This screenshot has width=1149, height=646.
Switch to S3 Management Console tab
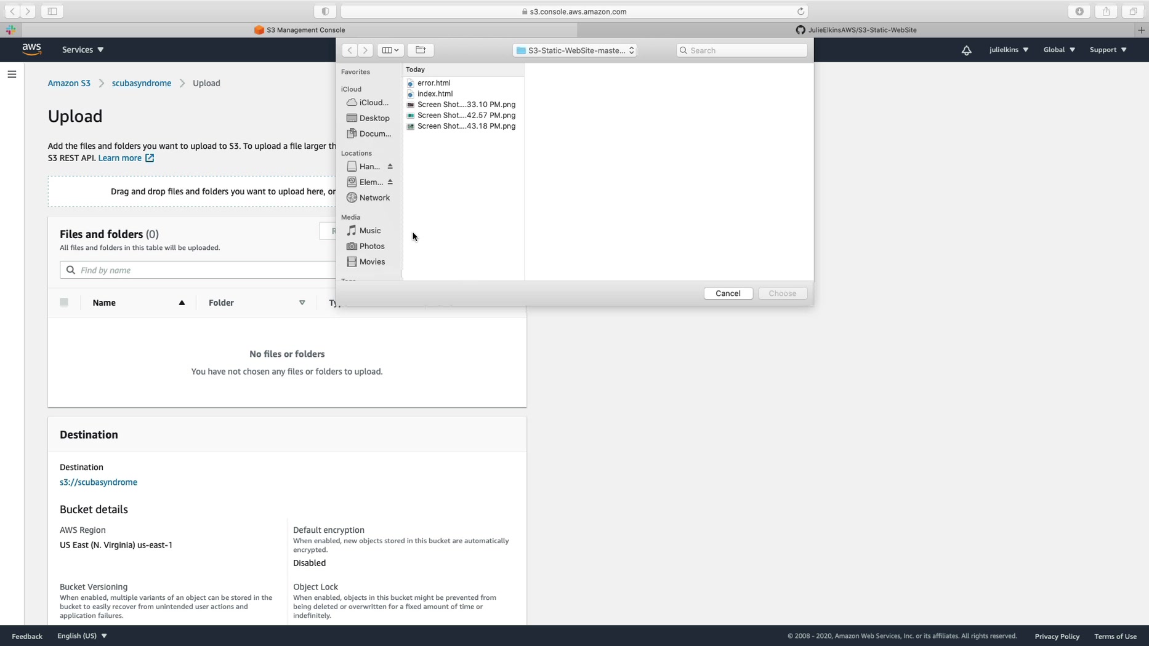[x=300, y=30]
